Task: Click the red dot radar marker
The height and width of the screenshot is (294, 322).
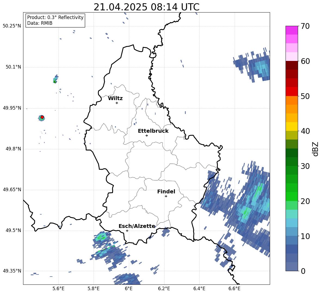Action: [x=42, y=117]
